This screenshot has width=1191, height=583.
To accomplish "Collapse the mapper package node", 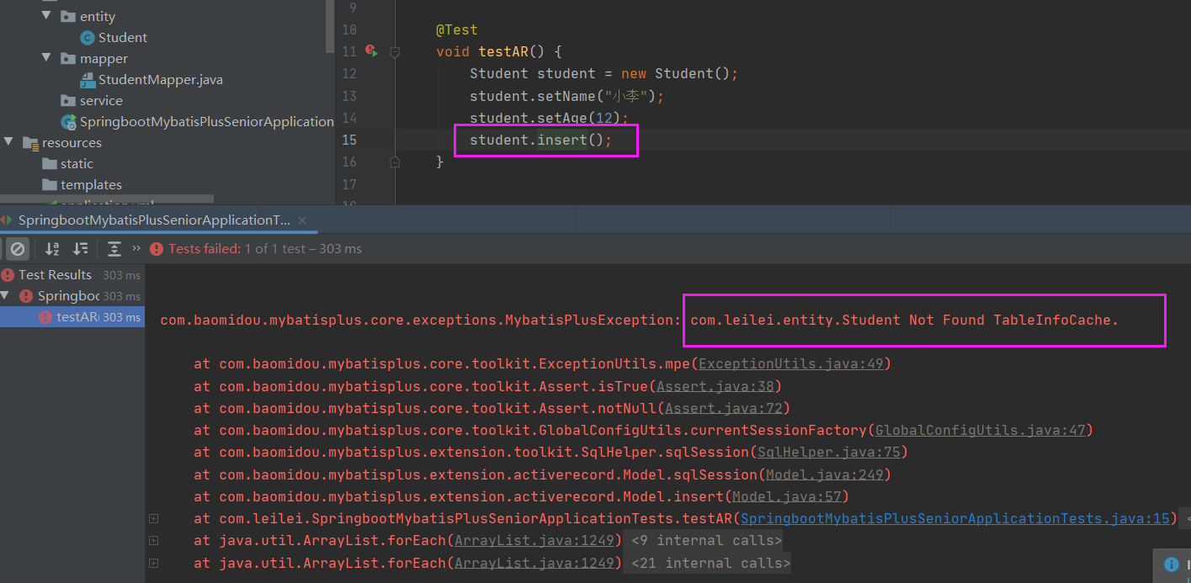I will (x=48, y=58).
